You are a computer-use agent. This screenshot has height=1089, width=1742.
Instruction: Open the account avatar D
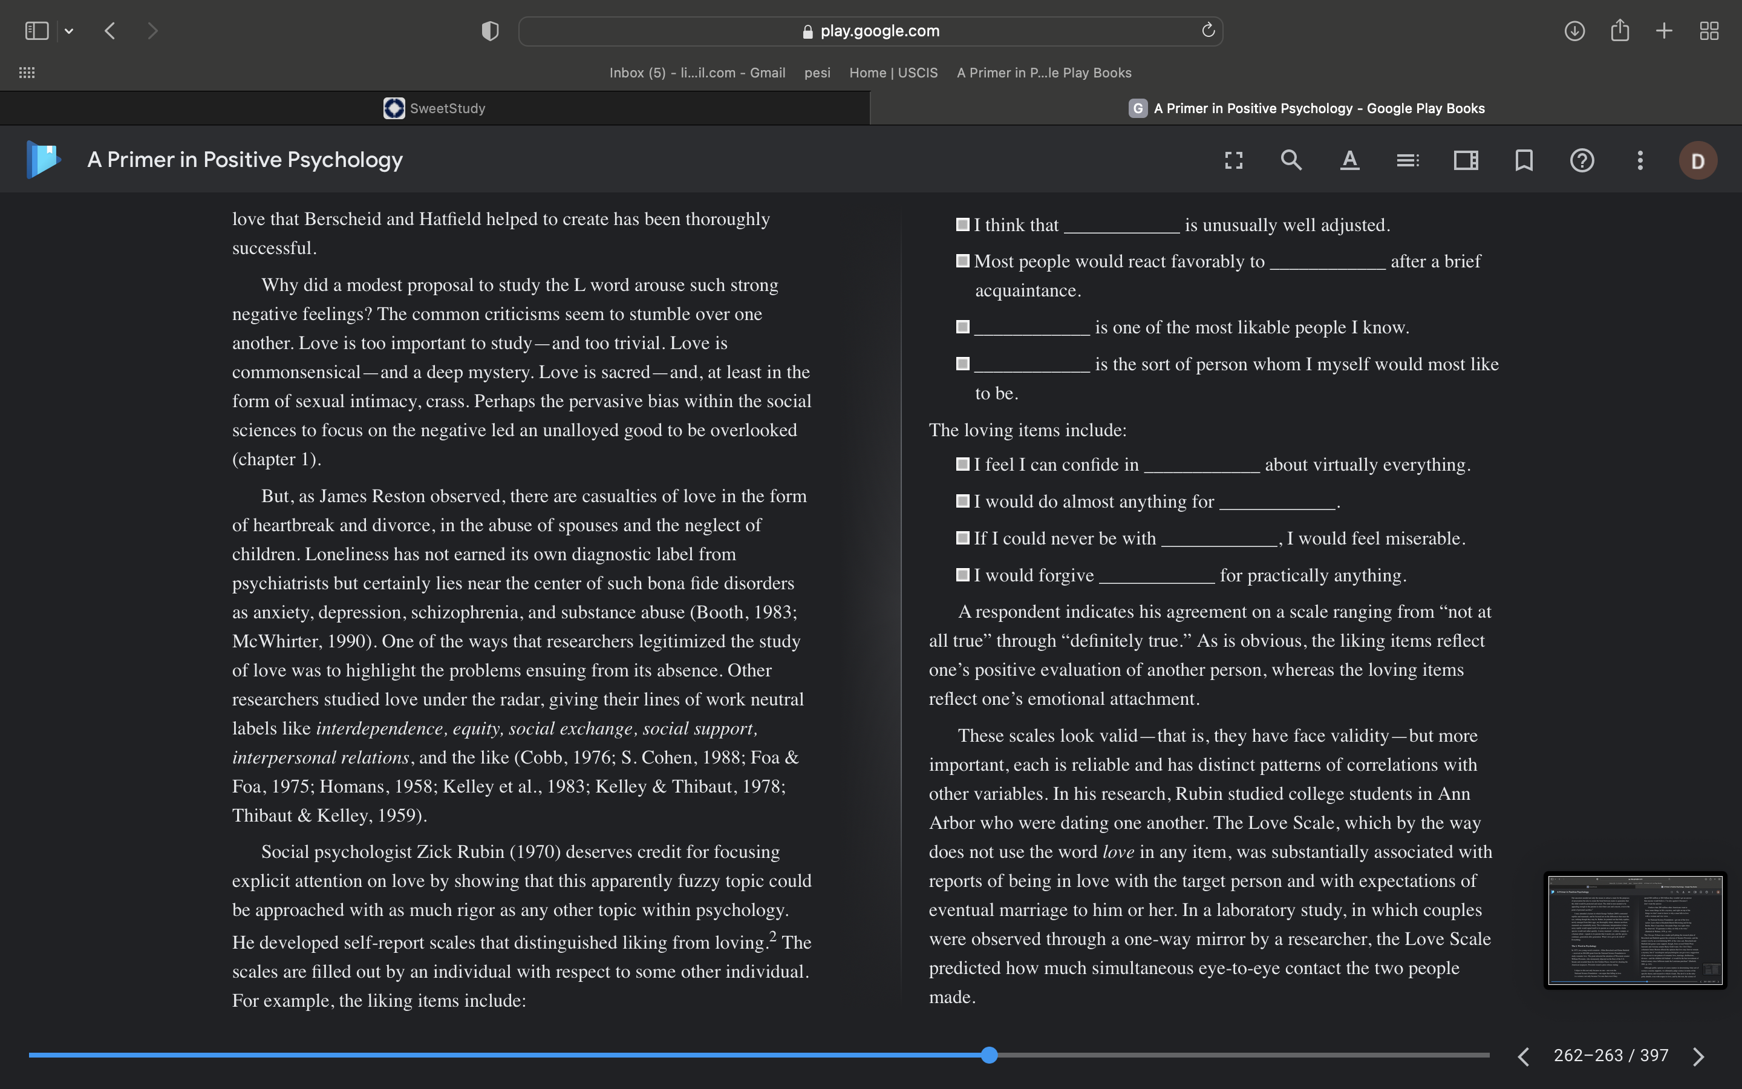pyautogui.click(x=1697, y=160)
